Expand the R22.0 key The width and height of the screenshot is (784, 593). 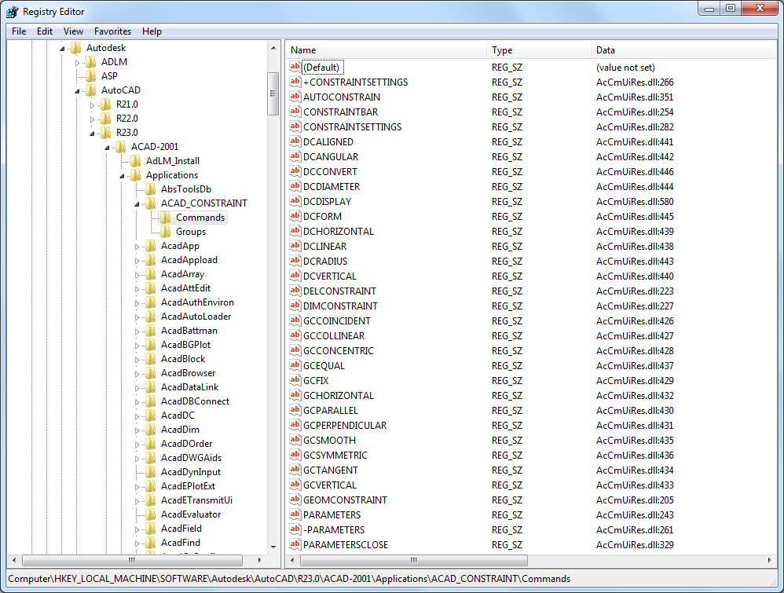click(92, 119)
